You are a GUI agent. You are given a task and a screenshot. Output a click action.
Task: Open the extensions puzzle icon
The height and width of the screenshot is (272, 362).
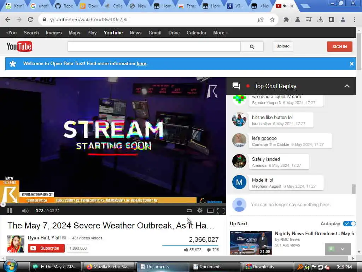(286, 20)
